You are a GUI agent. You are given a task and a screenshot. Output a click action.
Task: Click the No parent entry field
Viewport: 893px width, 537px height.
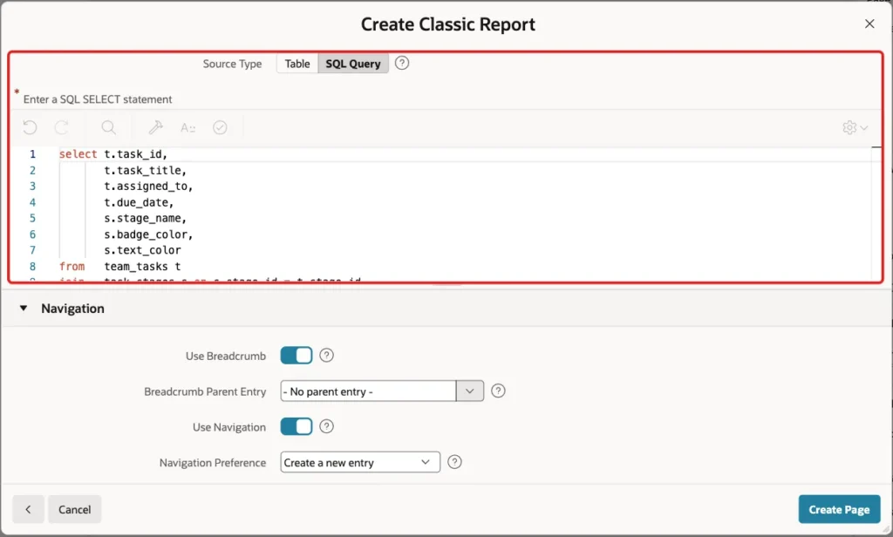[x=368, y=391]
